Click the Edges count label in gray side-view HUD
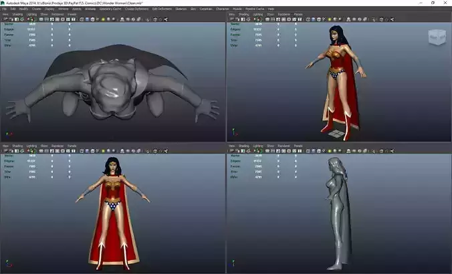The width and height of the screenshot is (452, 274). click(x=235, y=161)
